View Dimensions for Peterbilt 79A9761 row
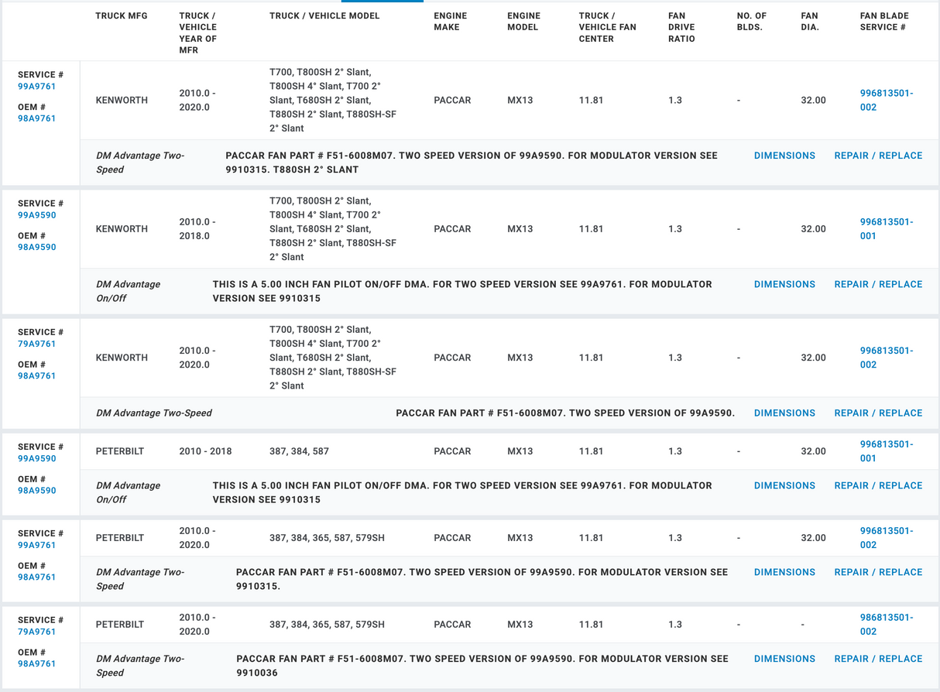This screenshot has width=940, height=692. pos(784,659)
